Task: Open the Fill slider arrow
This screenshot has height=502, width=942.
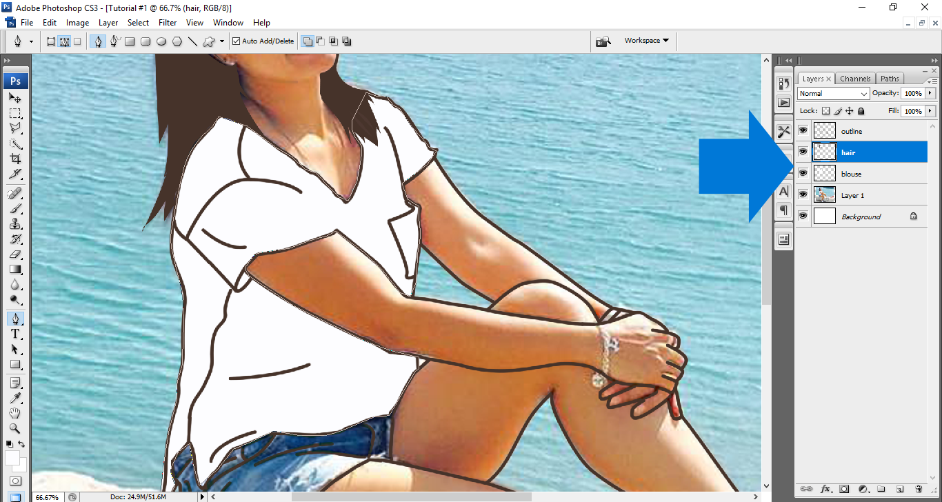Action: pos(930,110)
